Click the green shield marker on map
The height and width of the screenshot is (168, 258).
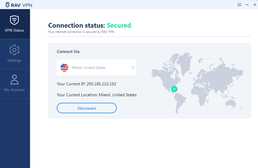point(174,89)
